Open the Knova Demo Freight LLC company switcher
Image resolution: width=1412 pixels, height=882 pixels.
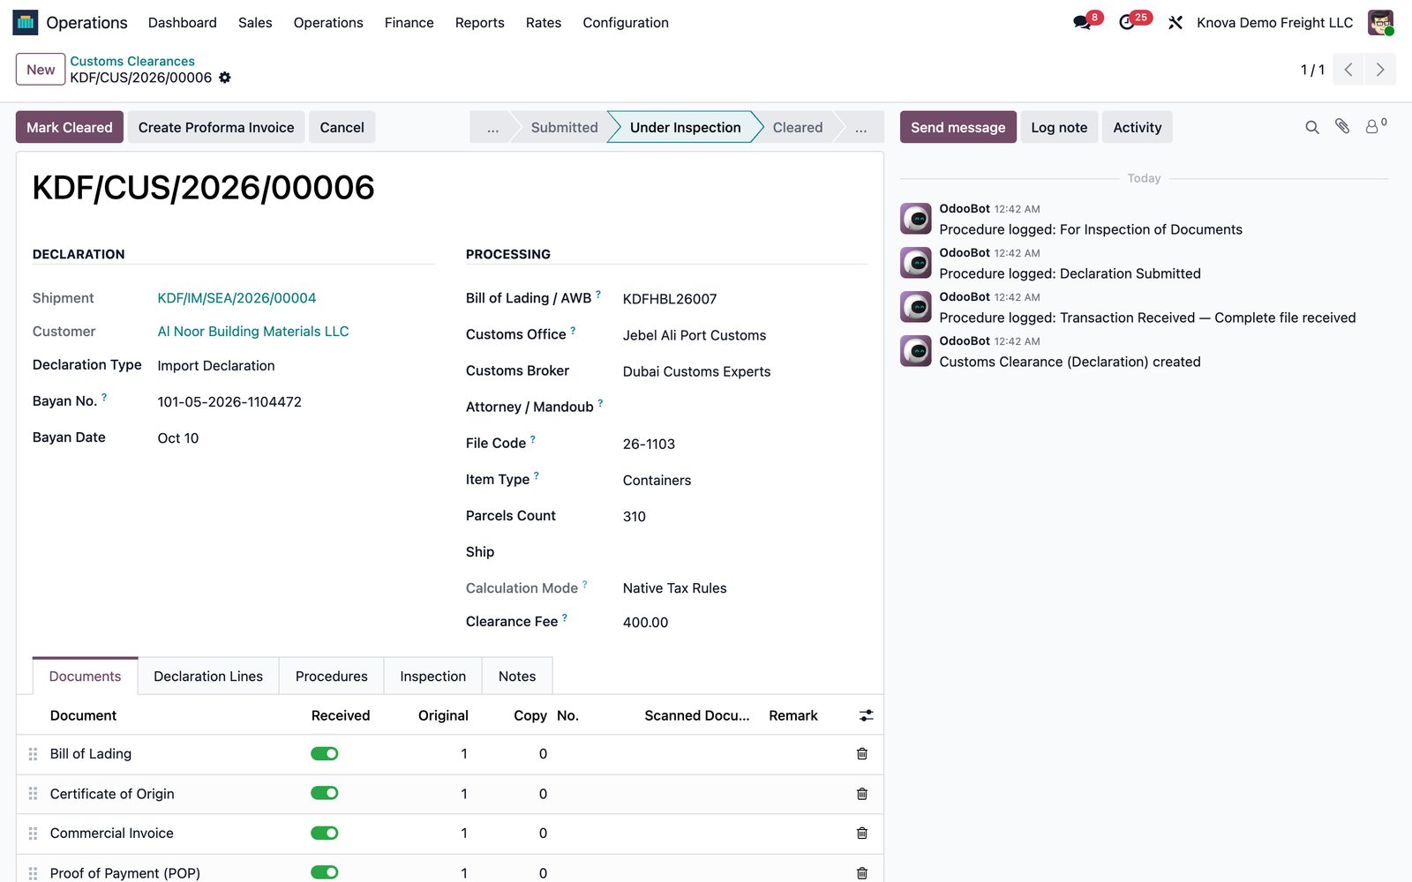click(1274, 23)
